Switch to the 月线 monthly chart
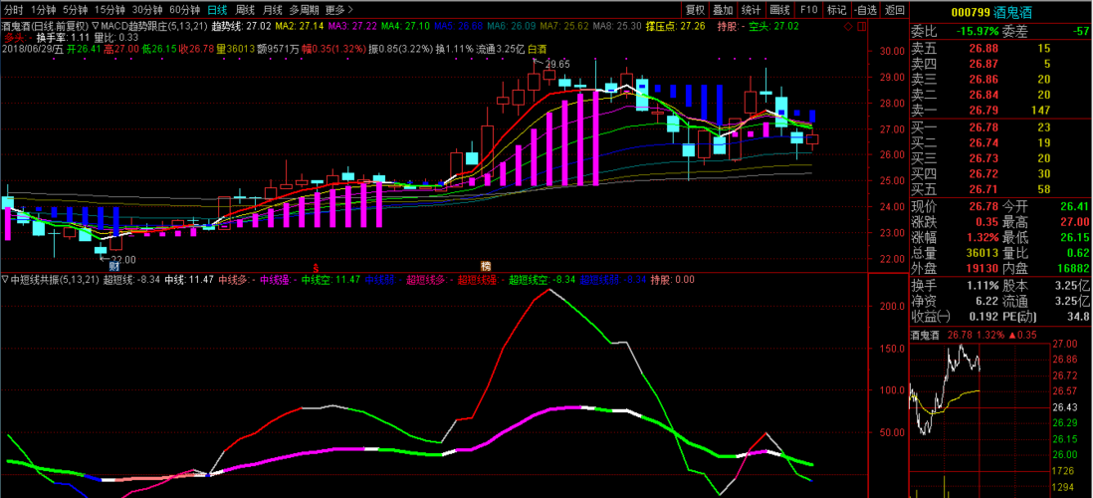 point(272,10)
